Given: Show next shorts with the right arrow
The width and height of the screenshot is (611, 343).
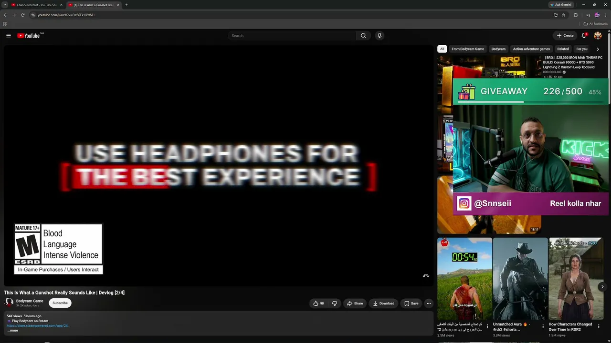Looking at the screenshot, I should click(602, 287).
